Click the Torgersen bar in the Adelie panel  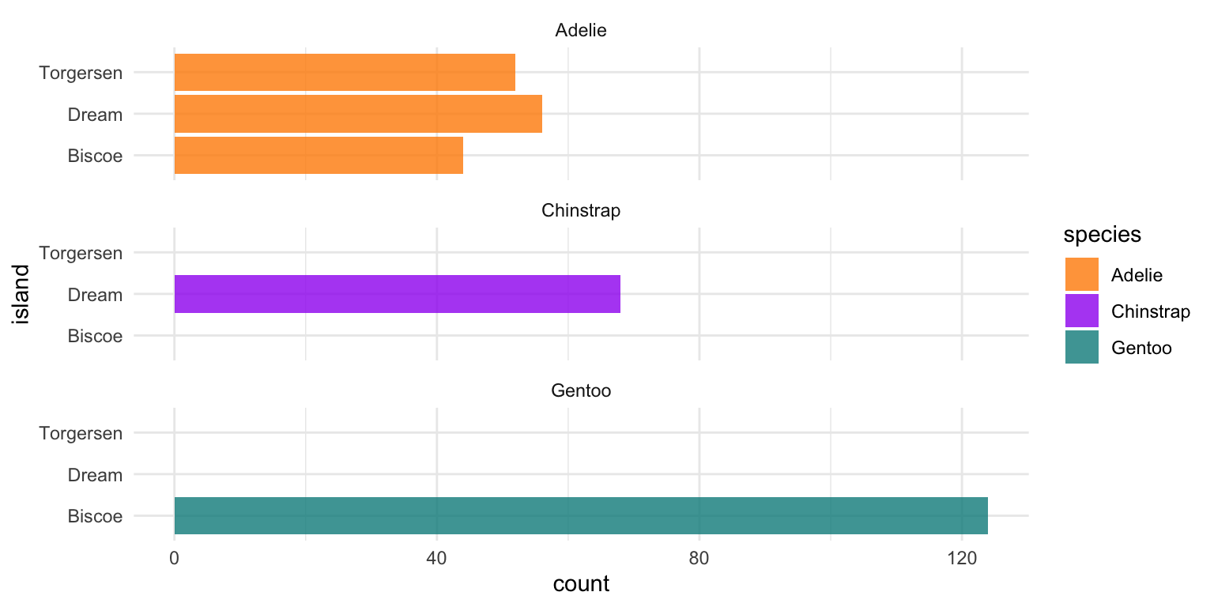tap(345, 73)
